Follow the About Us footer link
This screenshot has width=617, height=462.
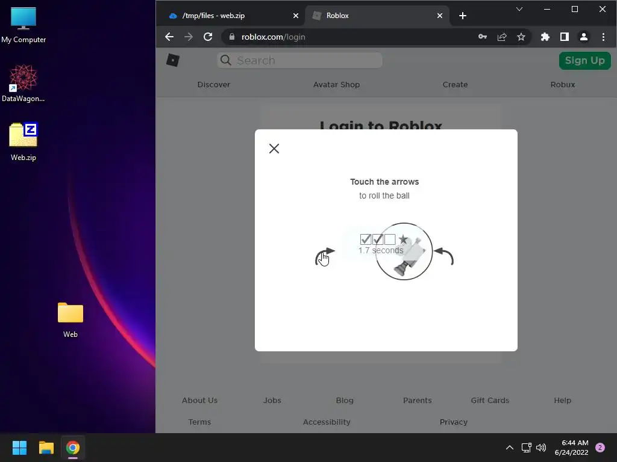pos(199,400)
